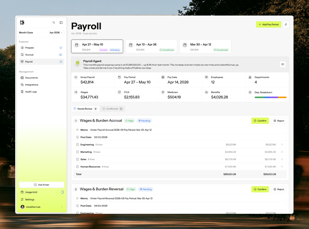Click the Accrual Post Date 03/31/2026

[x=101, y=137]
